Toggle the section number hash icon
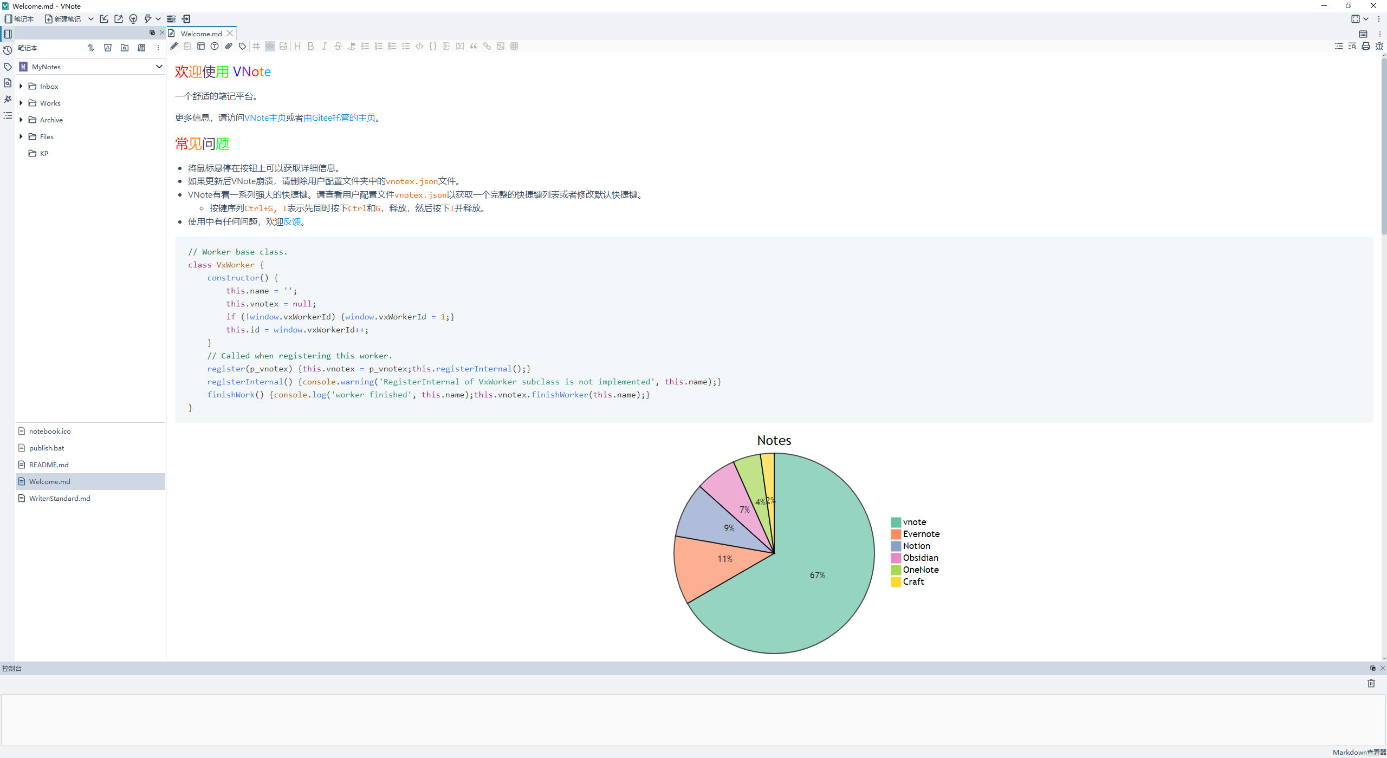Screen dimensions: 1387x758 tap(256, 46)
